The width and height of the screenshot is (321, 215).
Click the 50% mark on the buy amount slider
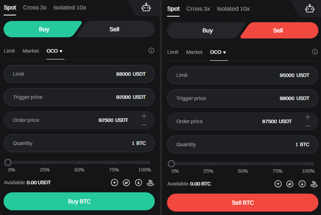coord(79,163)
